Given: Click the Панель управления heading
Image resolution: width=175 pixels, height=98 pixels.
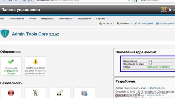Looking at the screenshot, I should [21, 10].
